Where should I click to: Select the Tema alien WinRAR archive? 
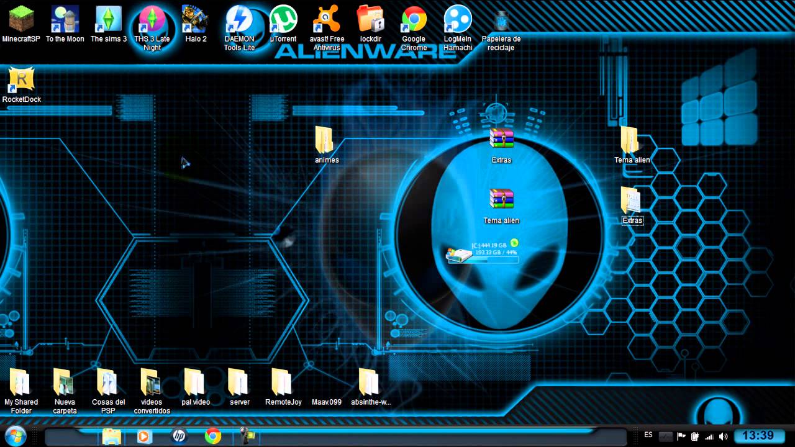501,205
